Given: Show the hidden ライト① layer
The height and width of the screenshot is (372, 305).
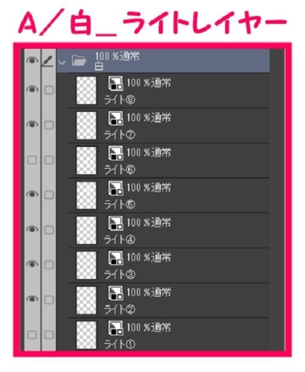Looking at the screenshot, I should tap(32, 335).
